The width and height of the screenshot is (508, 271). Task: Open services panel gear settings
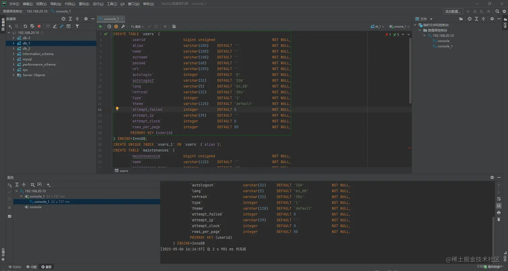point(492,177)
